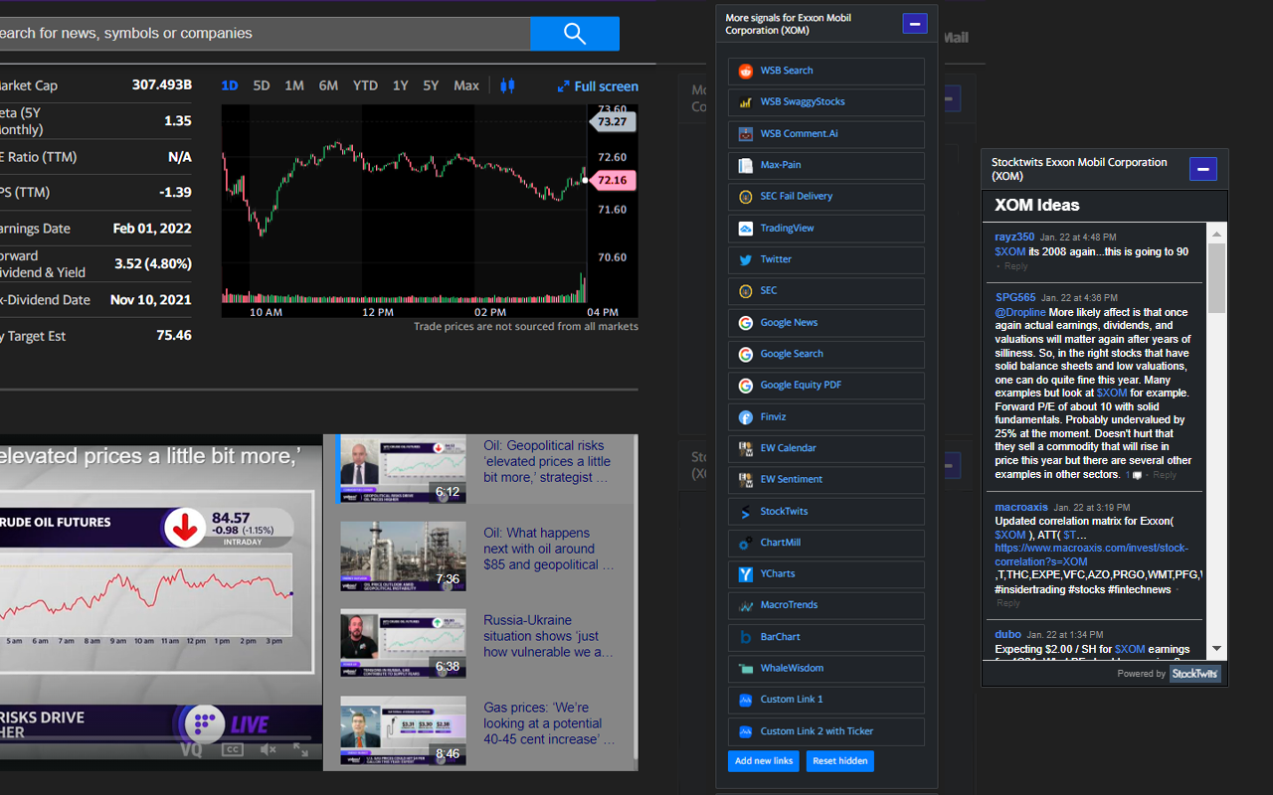Play the 8:46 gas prices video
The height and width of the screenshot is (795, 1273).
pos(403,730)
